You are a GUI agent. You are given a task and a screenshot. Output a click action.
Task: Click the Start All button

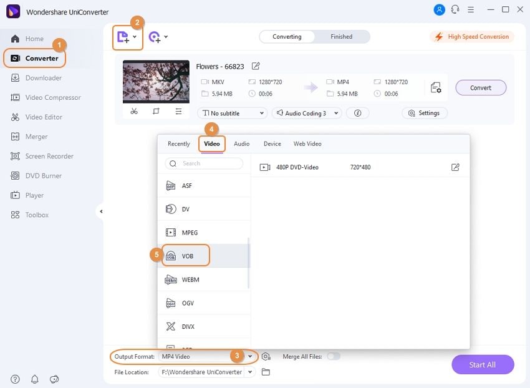pyautogui.click(x=483, y=365)
